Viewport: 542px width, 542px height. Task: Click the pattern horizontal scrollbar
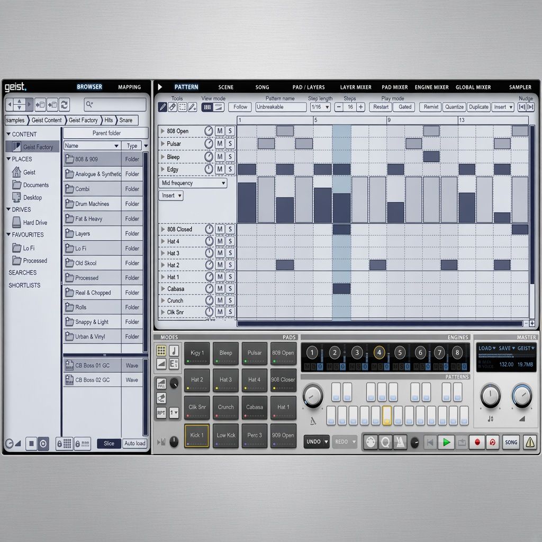tap(380, 323)
